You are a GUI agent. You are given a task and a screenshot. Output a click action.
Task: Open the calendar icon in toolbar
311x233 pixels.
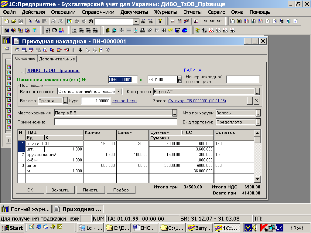click(179, 21)
